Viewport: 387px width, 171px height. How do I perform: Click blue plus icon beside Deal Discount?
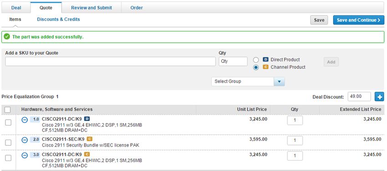(379, 96)
